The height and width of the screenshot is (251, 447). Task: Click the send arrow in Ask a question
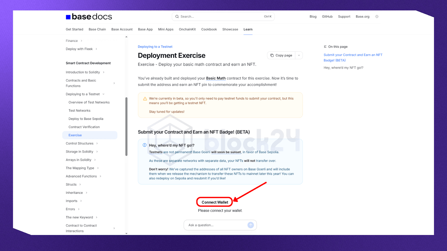(x=251, y=225)
